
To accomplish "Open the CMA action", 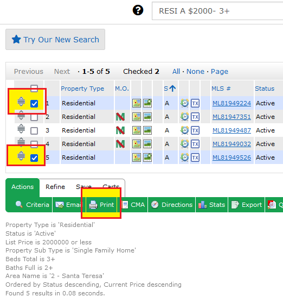I will pyautogui.click(x=133, y=205).
